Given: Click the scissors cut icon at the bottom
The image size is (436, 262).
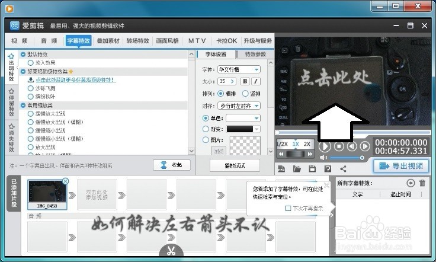Looking at the screenshot, I should pos(171,251).
